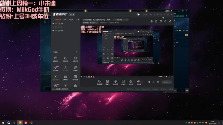This screenshot has height=125, width=223.
Task: Open the 读弹幕 read-danmaku tool
Action: click(x=75, y=68)
